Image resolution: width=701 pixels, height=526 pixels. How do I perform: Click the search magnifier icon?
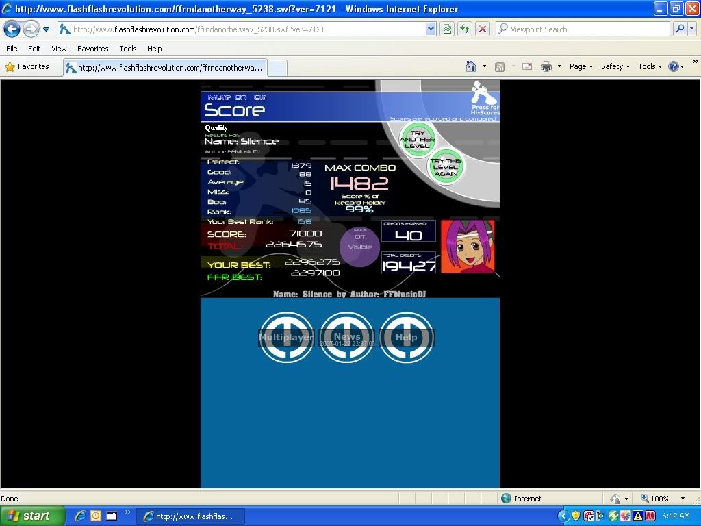click(x=680, y=29)
